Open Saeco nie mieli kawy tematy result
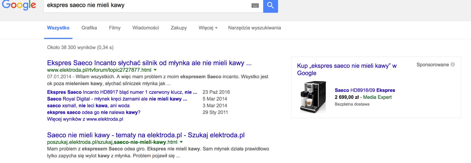Viewport: 471px width, 163px height. click(146, 135)
